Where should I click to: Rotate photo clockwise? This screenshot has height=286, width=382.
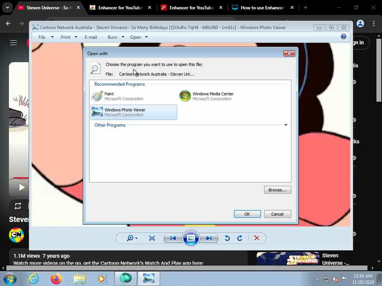click(240, 238)
